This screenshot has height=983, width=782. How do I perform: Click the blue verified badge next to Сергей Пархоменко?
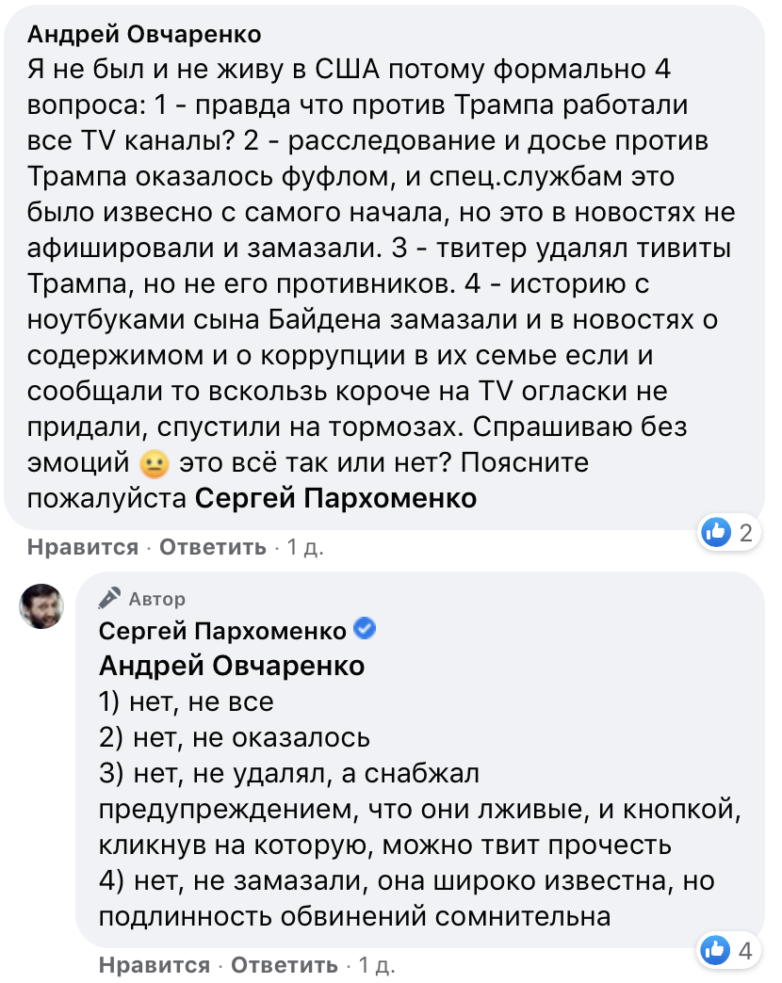point(365,629)
